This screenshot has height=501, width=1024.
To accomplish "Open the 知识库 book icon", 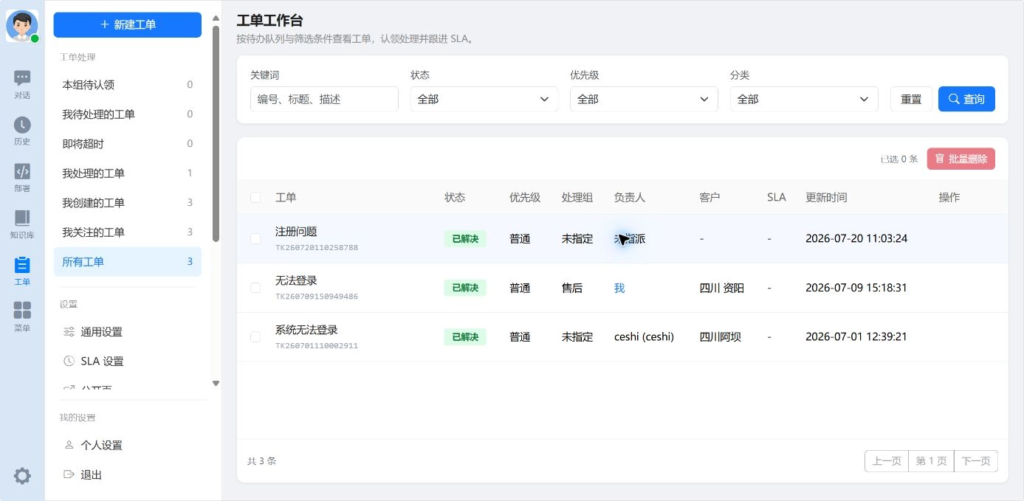I will [22, 218].
